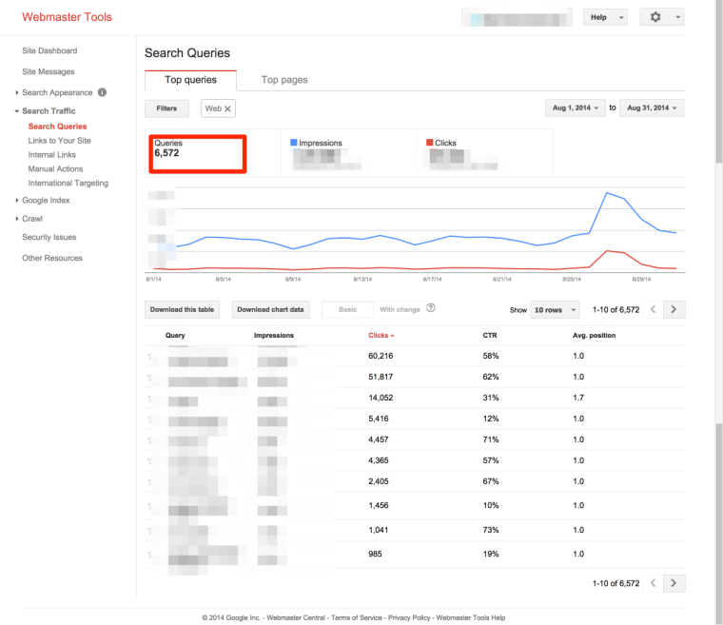Collapse the Search Traffic section
Screen dimensions: 723x625
17,111
